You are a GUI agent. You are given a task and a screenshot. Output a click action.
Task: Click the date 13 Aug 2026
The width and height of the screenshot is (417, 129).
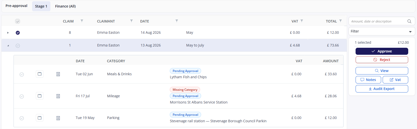[x=151, y=45]
